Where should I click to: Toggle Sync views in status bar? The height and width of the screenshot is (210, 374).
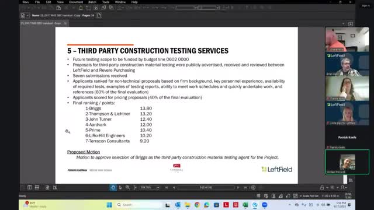(295, 196)
